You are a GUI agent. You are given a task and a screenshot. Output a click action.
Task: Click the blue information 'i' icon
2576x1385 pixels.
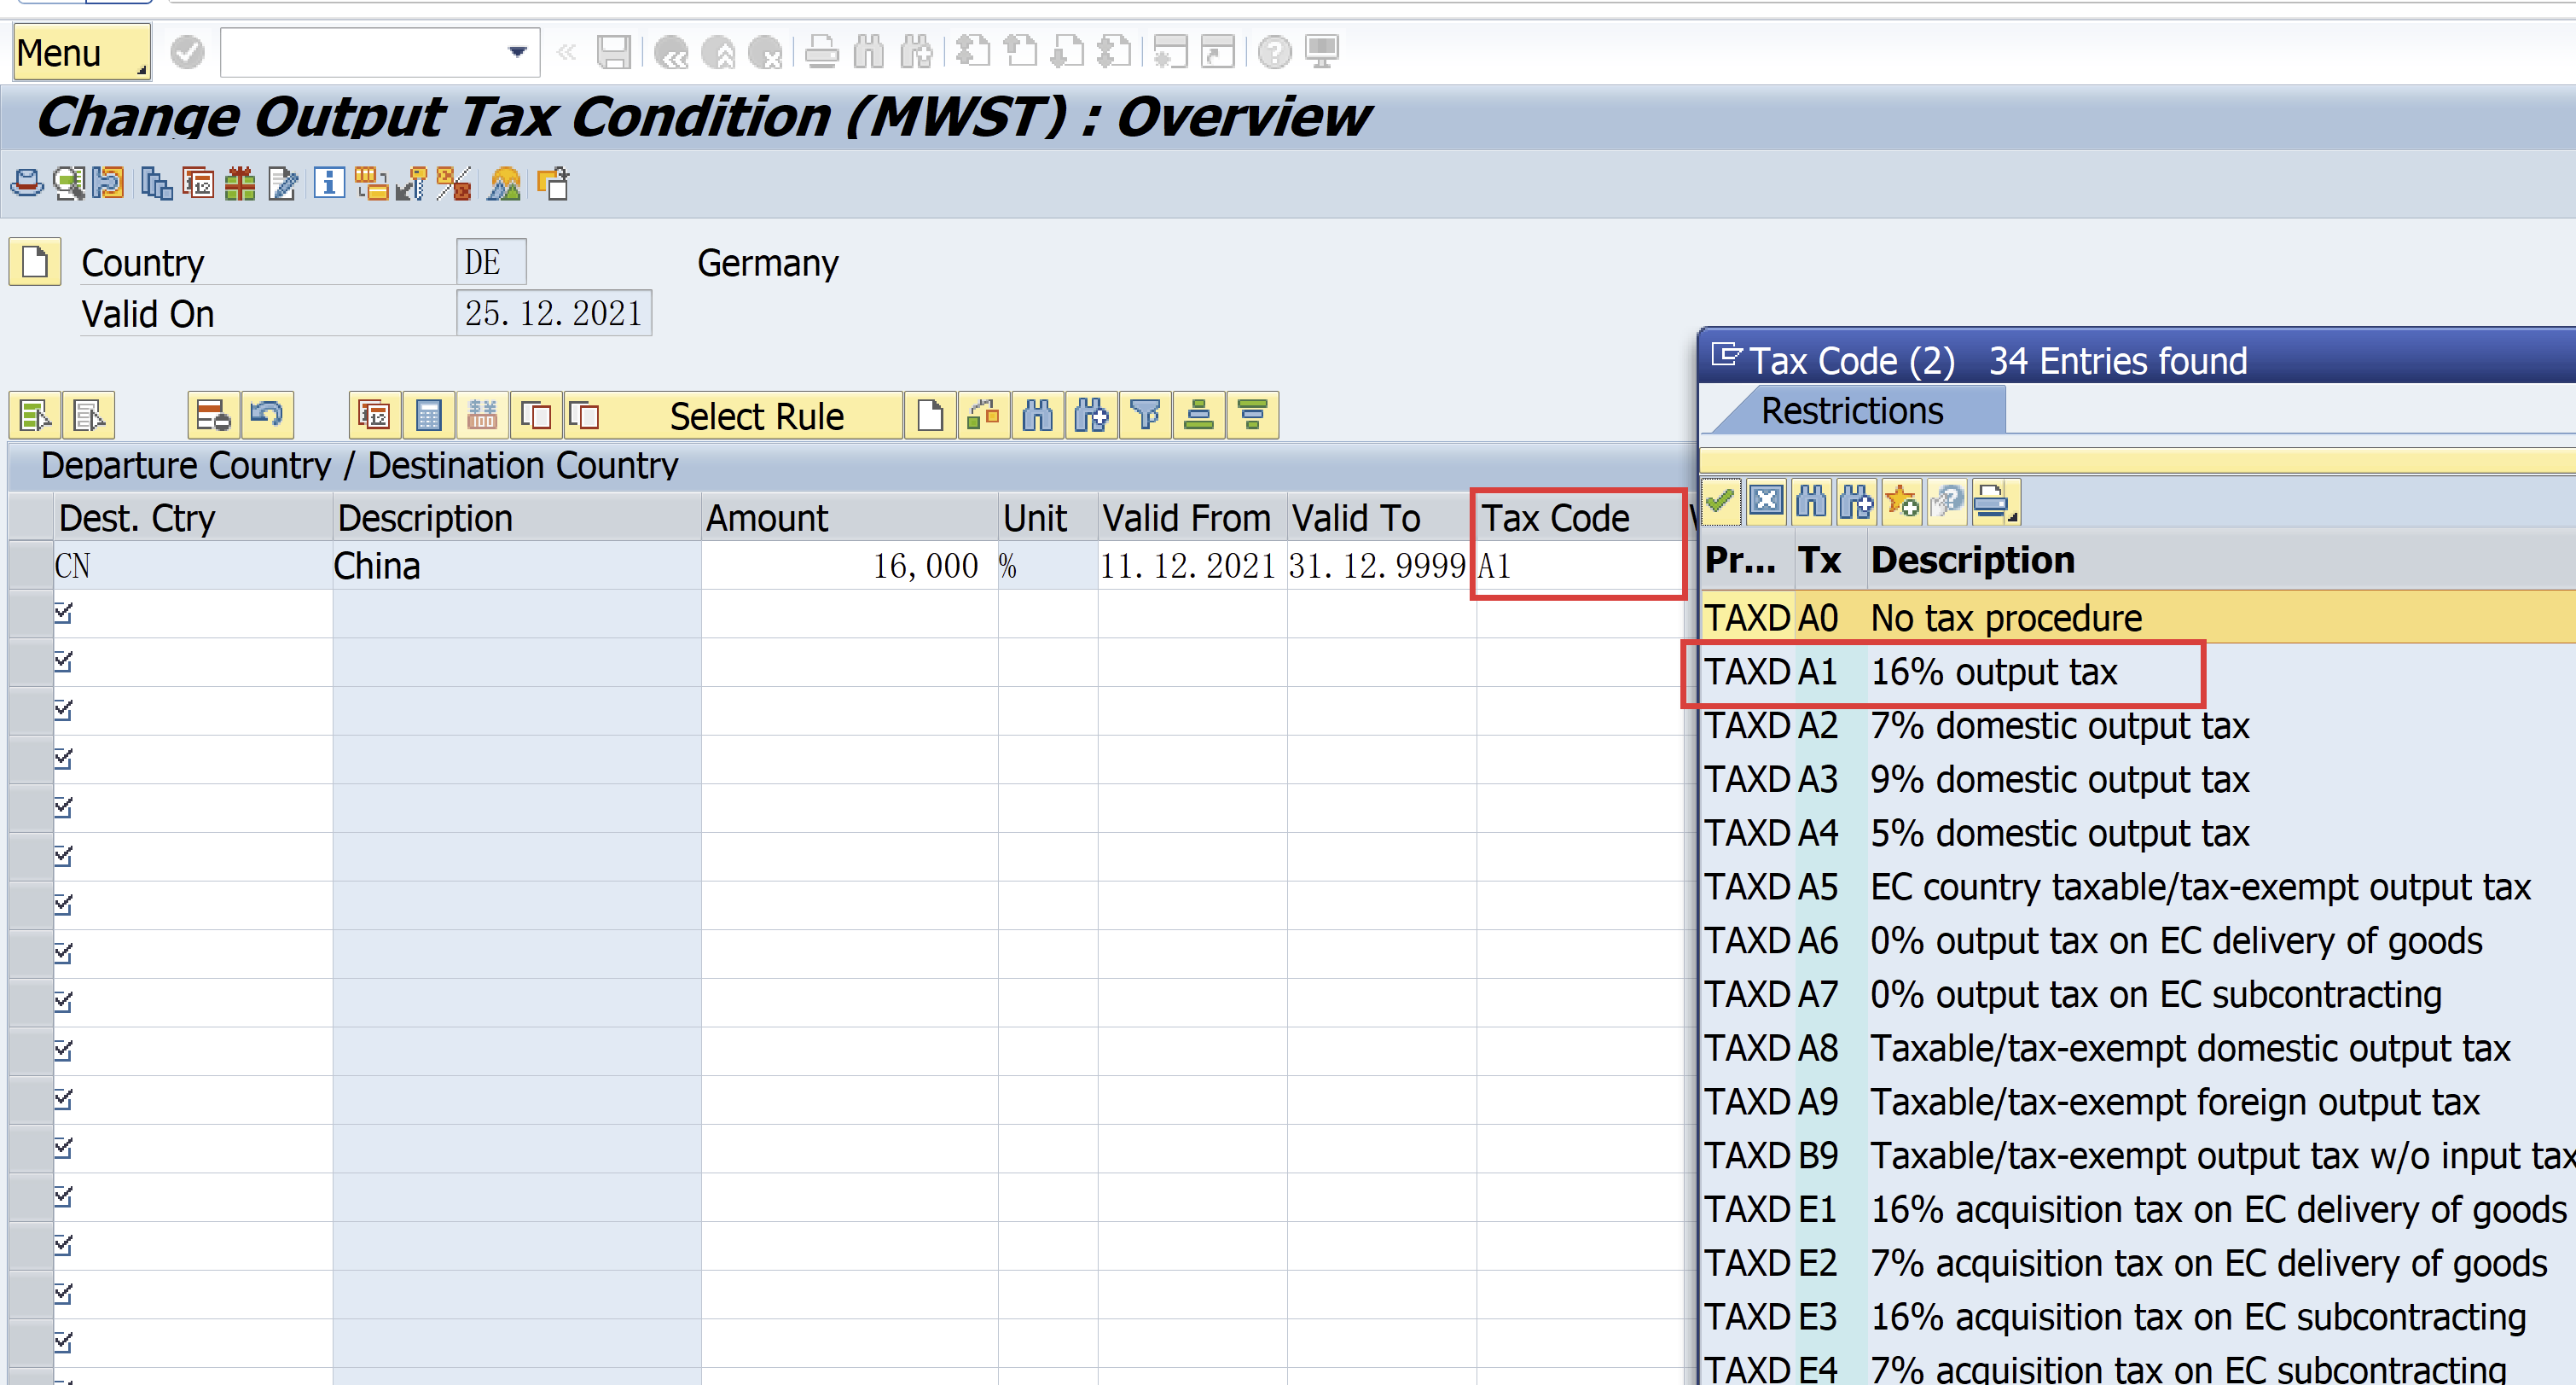point(329,184)
